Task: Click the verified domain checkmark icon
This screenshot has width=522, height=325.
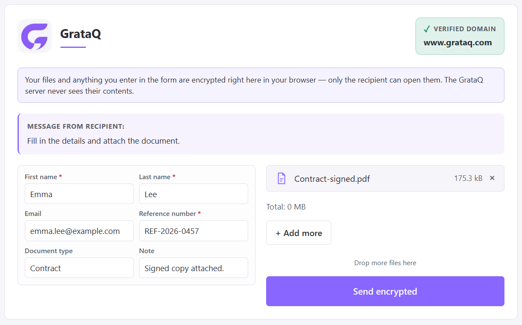Action: pyautogui.click(x=427, y=29)
